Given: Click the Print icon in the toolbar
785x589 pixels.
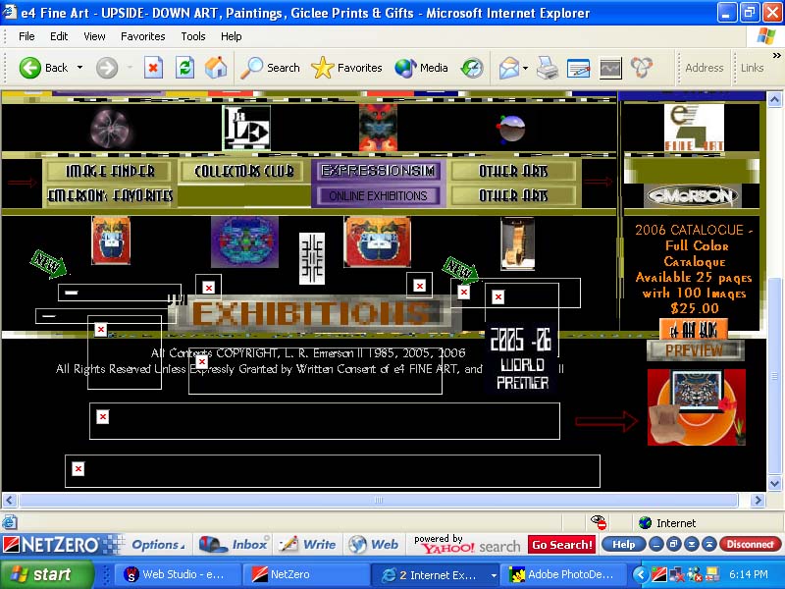Looking at the screenshot, I should pos(548,68).
